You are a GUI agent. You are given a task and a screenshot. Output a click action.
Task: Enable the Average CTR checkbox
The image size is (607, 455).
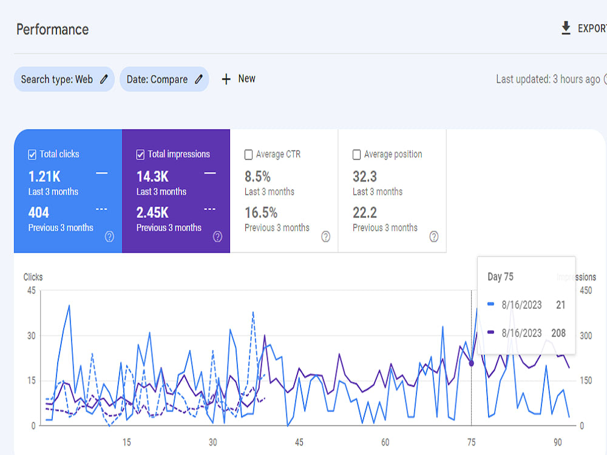click(248, 155)
